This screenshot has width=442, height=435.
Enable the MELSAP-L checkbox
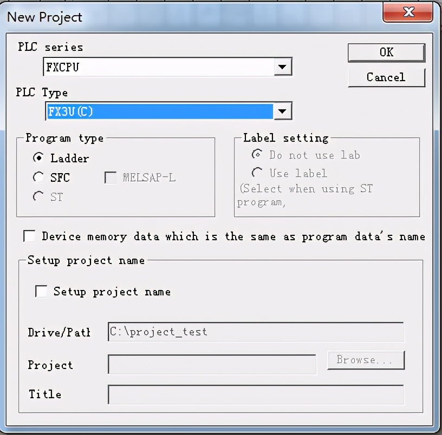click(110, 177)
